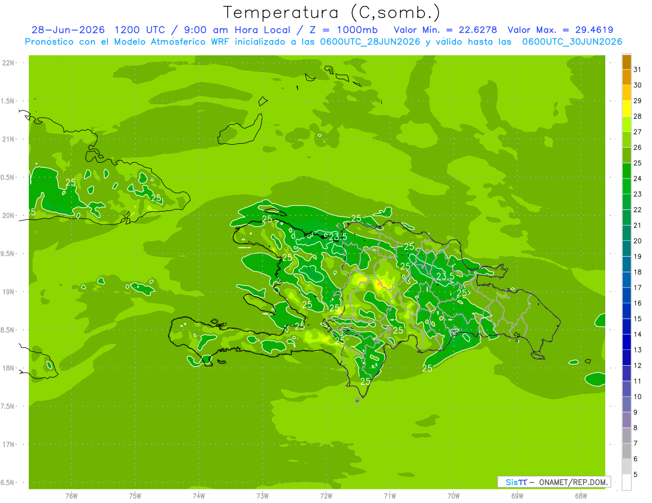Click the '9.5N' latitude label
This screenshot has height=503, width=652.
tap(8, 253)
